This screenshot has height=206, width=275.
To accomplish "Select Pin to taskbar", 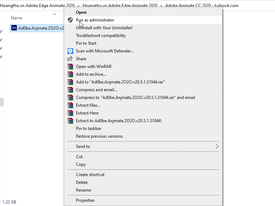I will point(143,129).
